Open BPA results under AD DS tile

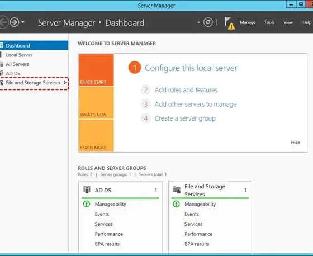click(107, 244)
